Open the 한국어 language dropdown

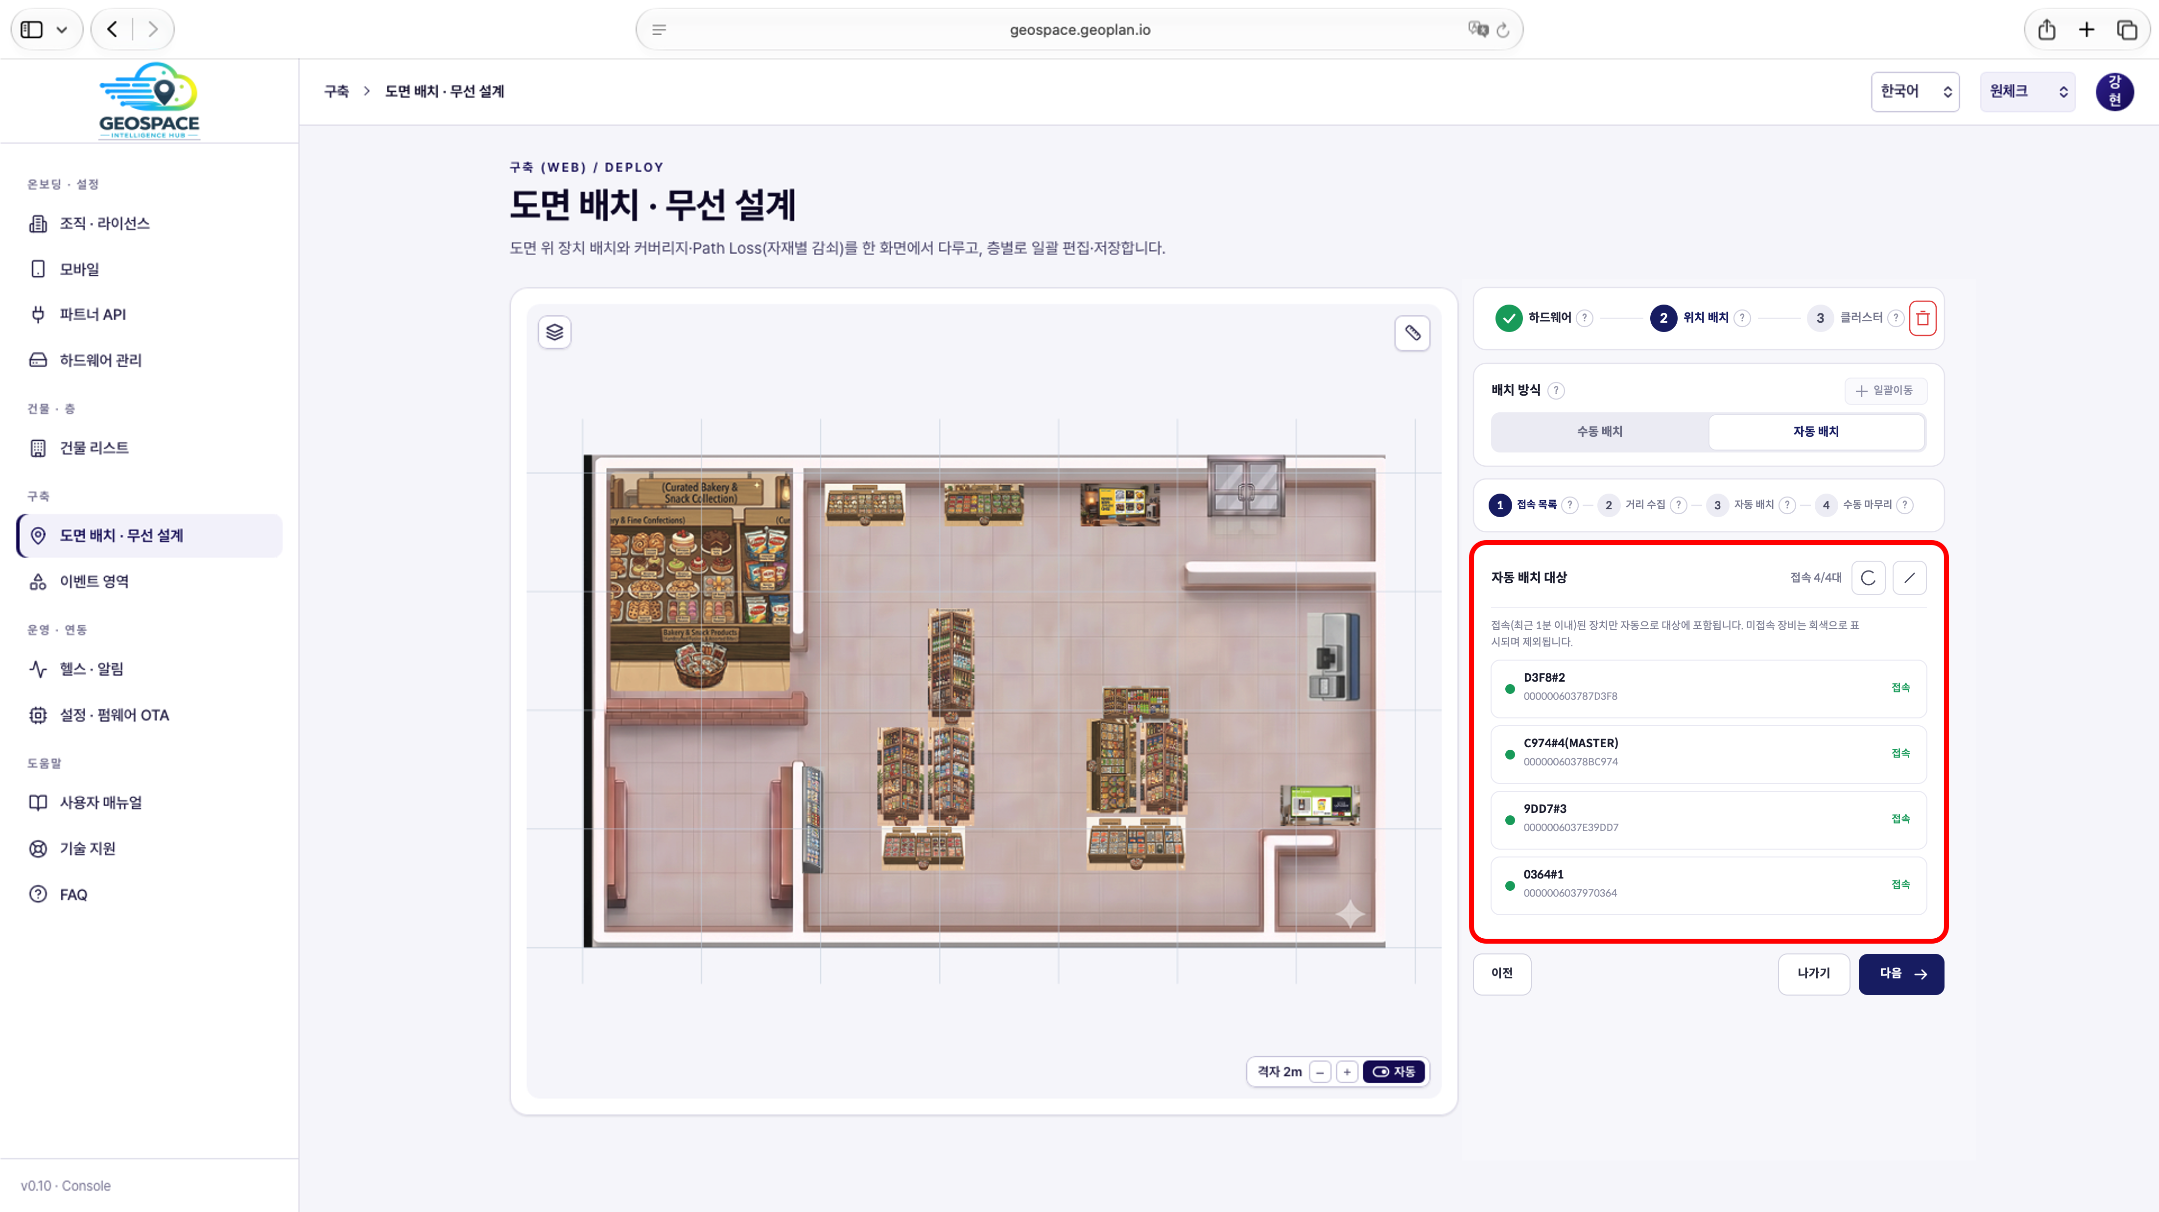(x=1914, y=92)
